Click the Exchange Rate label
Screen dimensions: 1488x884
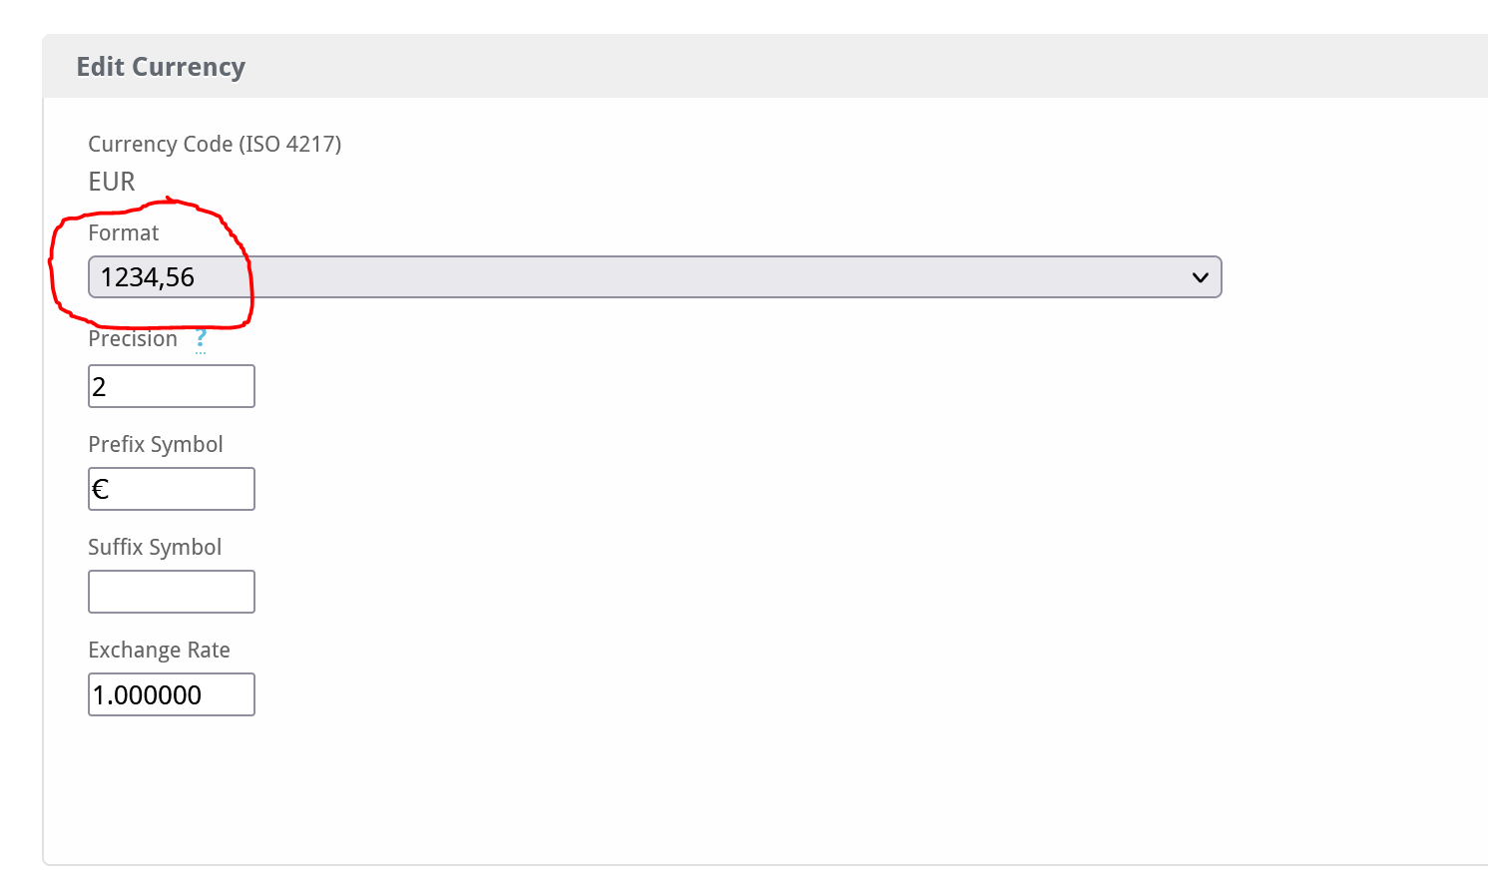coord(160,650)
